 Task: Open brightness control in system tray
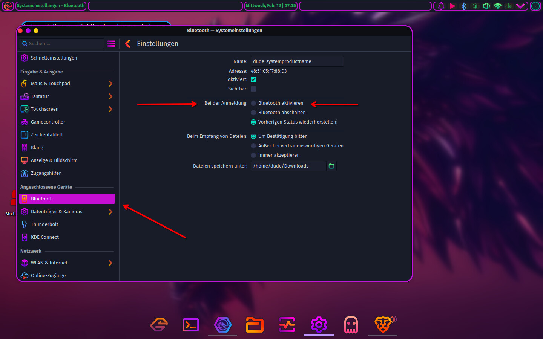(475, 6)
